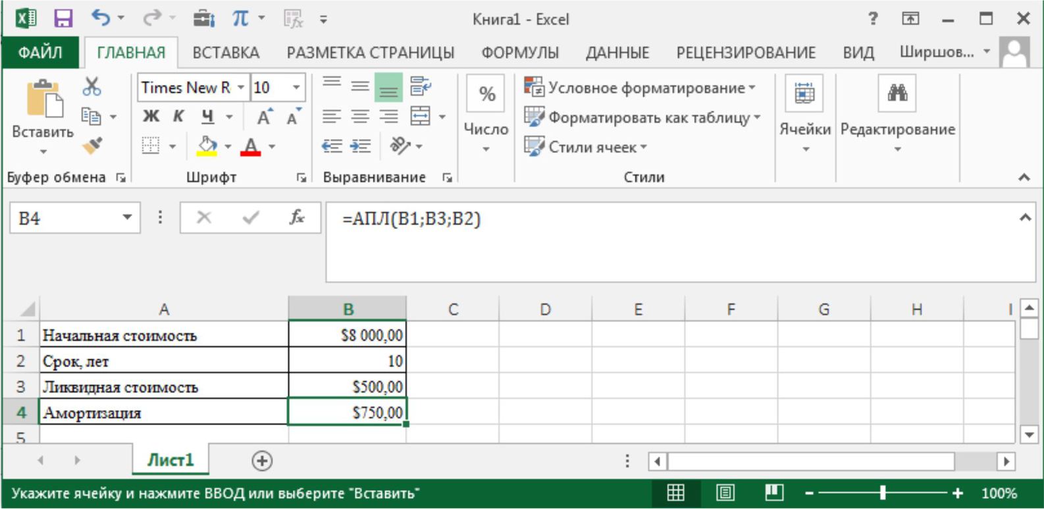Open Стили ячеек dropdown
The width and height of the screenshot is (1044, 509).
[585, 146]
